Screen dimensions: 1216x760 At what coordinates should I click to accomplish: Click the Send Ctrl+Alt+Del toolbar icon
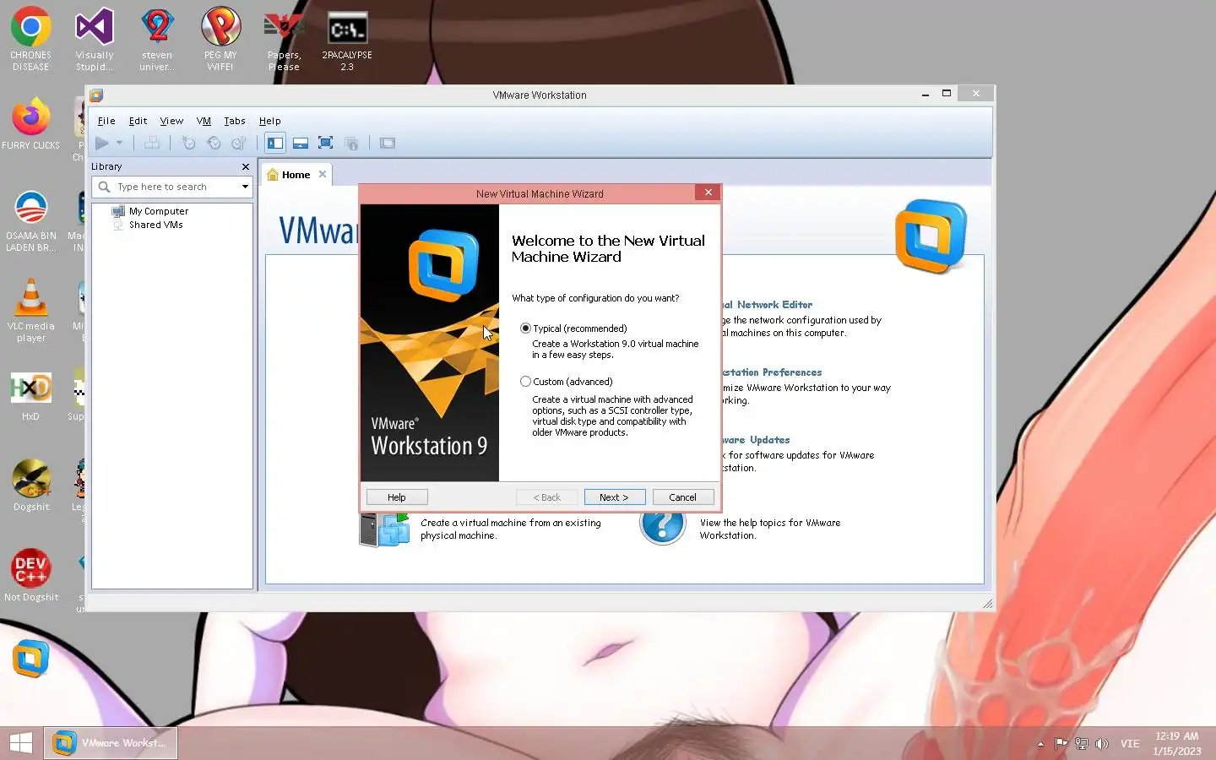tap(152, 144)
